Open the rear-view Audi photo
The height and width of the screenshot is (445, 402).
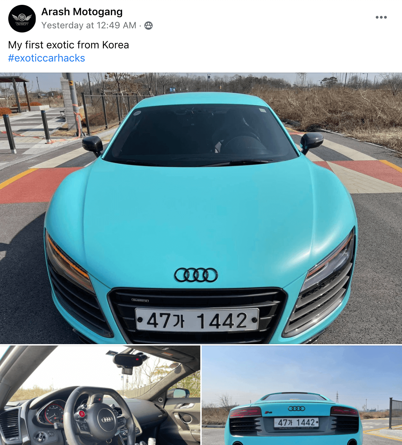(302, 395)
